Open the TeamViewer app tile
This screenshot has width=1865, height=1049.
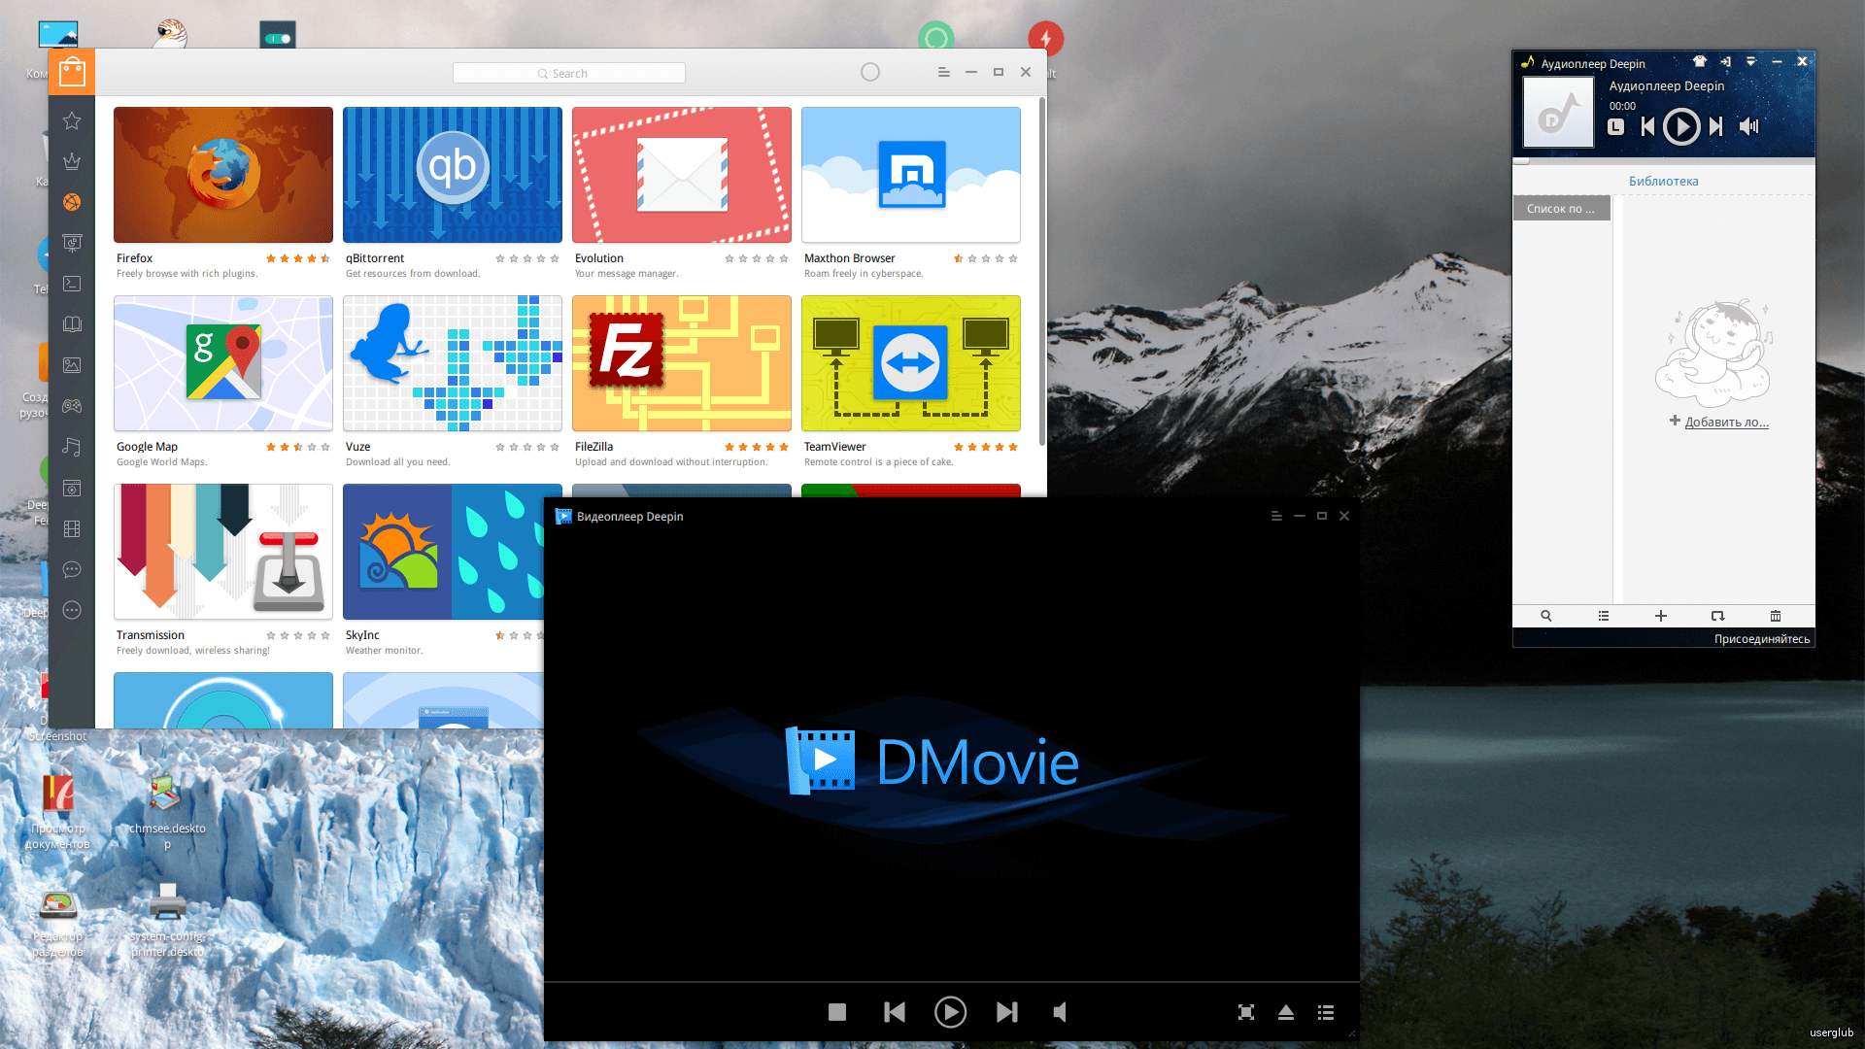[x=911, y=363]
